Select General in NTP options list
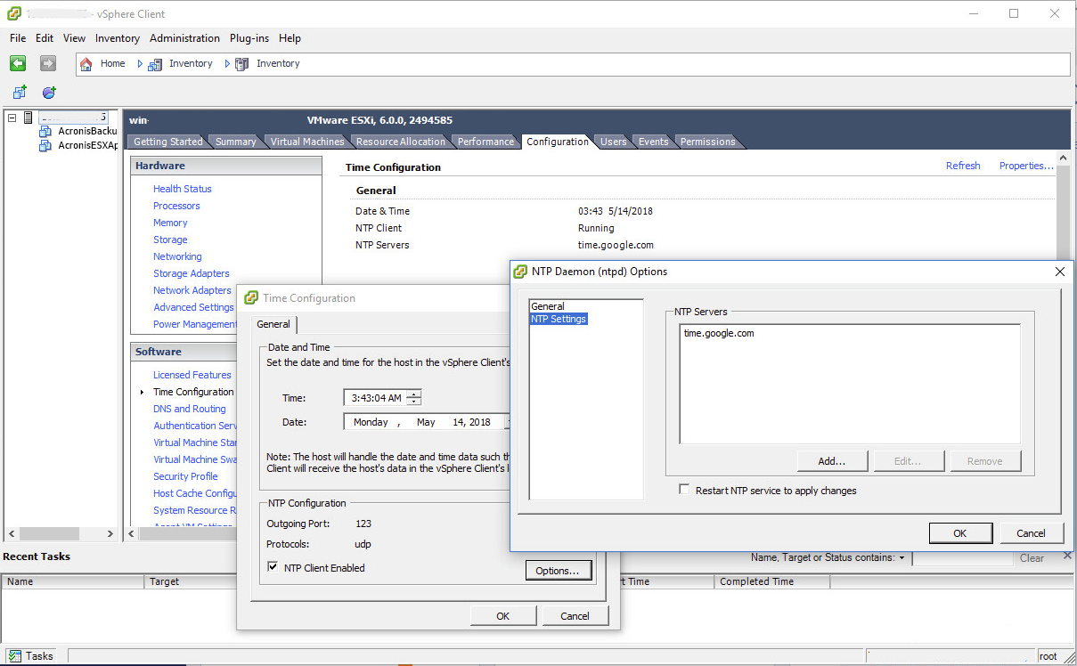Viewport: 1077px width, 666px height. pyautogui.click(x=548, y=306)
